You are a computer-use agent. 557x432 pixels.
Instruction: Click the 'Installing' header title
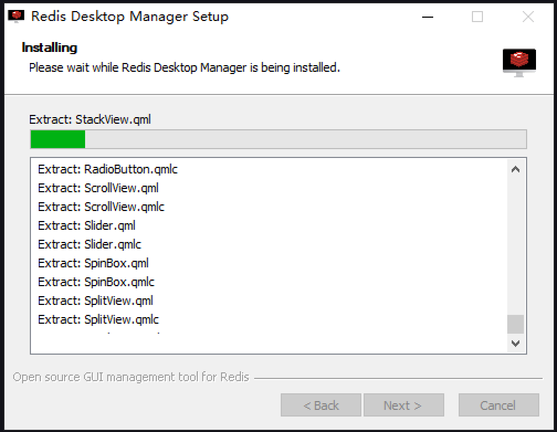49,48
